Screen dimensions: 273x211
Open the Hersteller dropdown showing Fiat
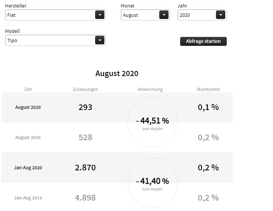coord(50,15)
